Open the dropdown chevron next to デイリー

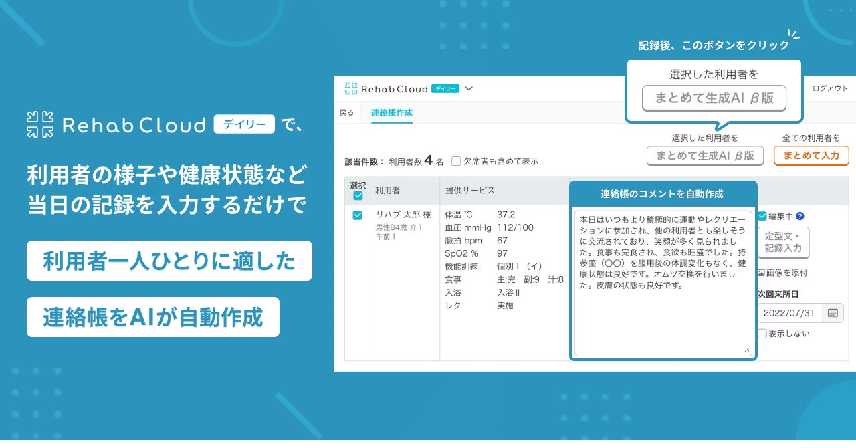coord(468,88)
